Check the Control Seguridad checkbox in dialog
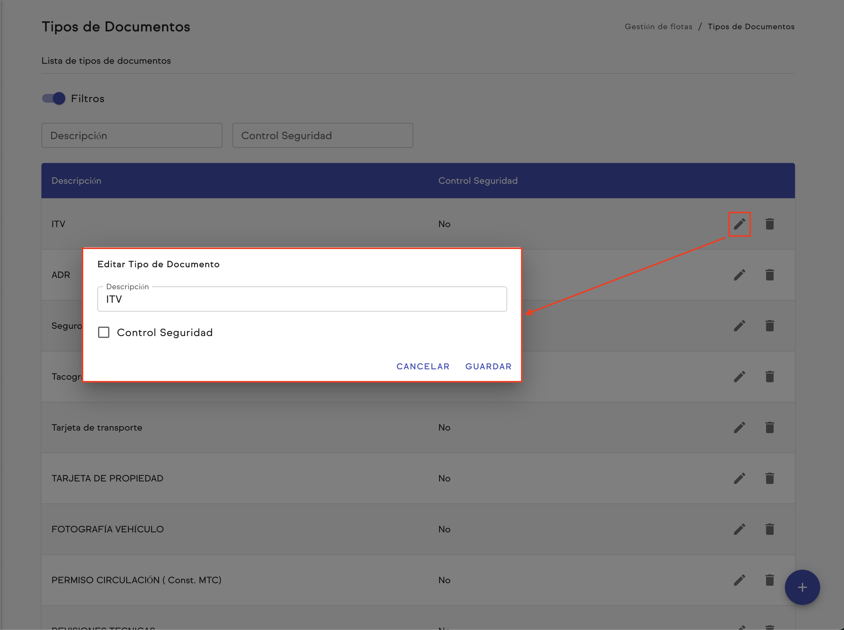This screenshot has width=844, height=630. [104, 332]
